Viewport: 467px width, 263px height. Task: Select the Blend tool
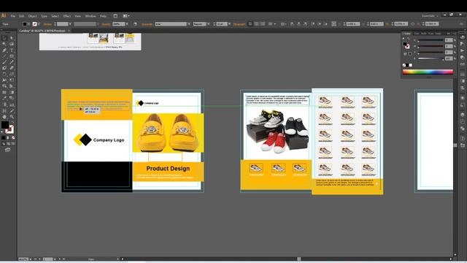point(12,99)
